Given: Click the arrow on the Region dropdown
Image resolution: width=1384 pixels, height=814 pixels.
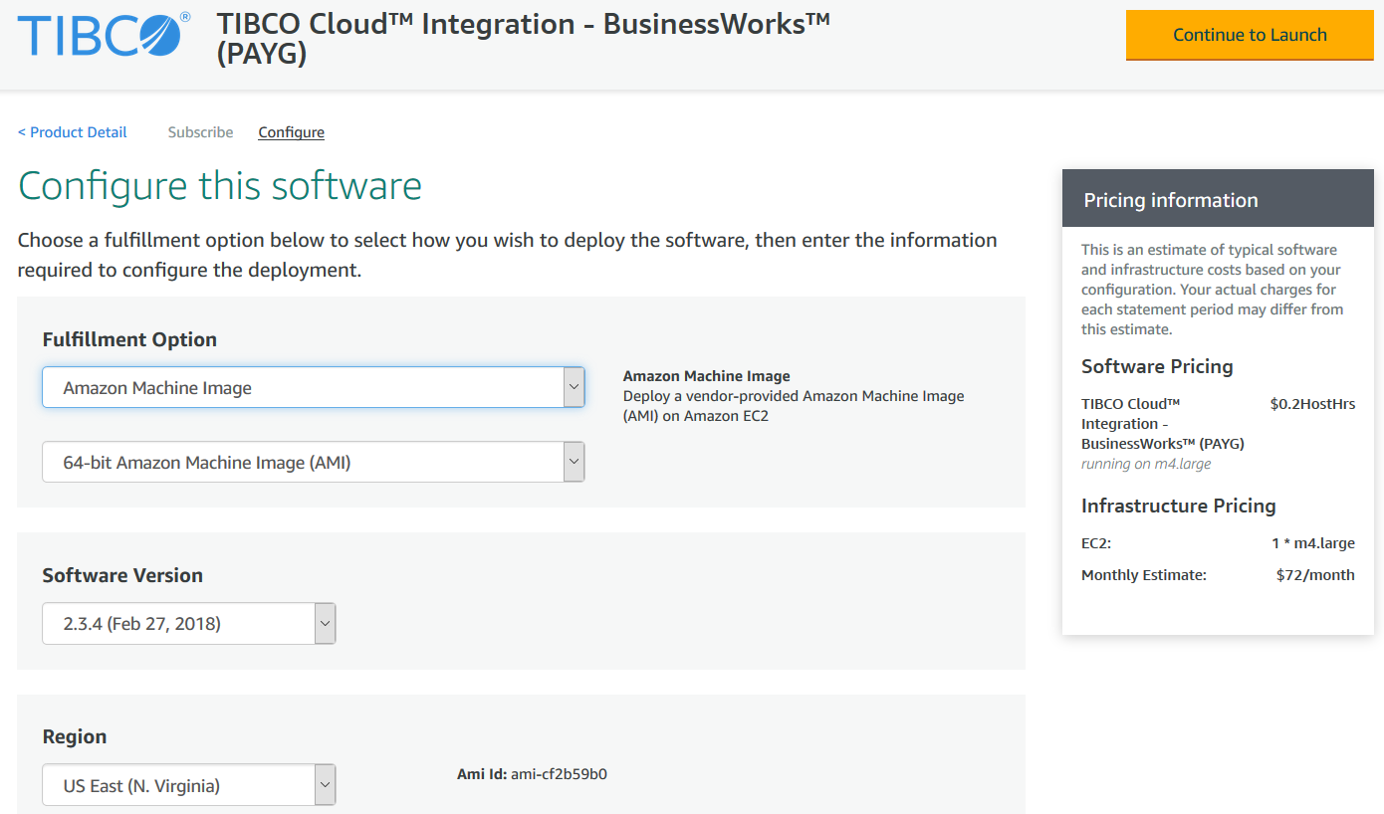Looking at the screenshot, I should point(325,785).
